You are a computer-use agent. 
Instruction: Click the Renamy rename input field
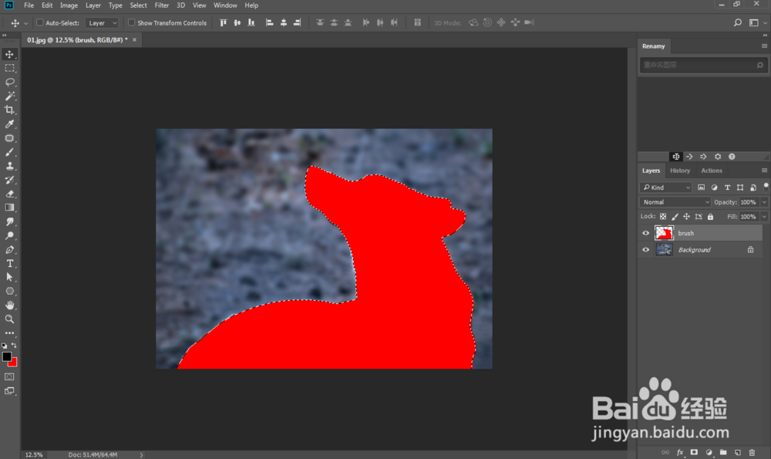coord(702,65)
